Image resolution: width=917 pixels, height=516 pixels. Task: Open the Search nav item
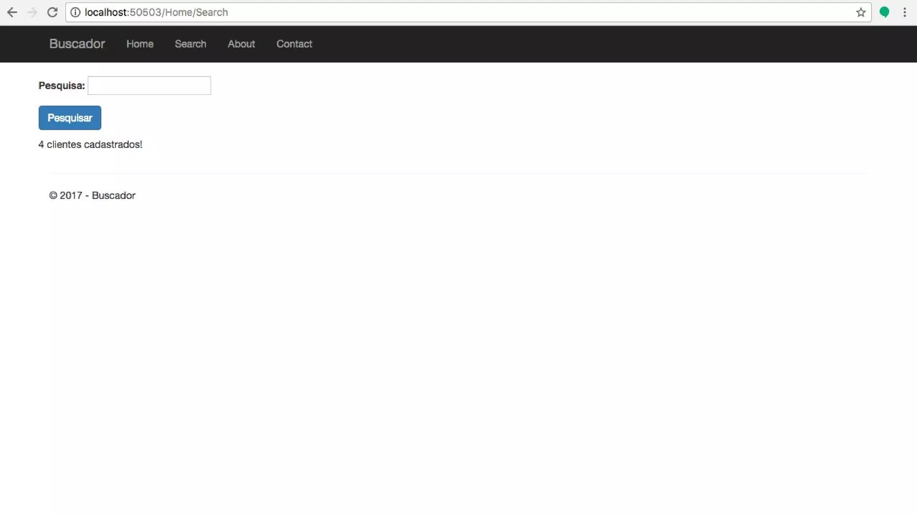(x=190, y=44)
